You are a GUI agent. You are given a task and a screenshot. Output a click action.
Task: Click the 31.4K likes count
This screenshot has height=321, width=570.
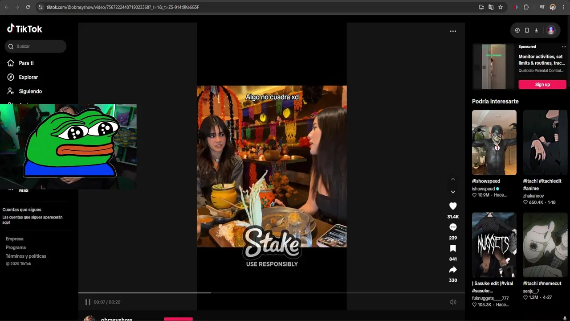pyautogui.click(x=453, y=217)
